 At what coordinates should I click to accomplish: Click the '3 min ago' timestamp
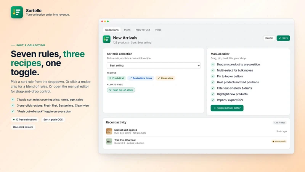pos(281,131)
